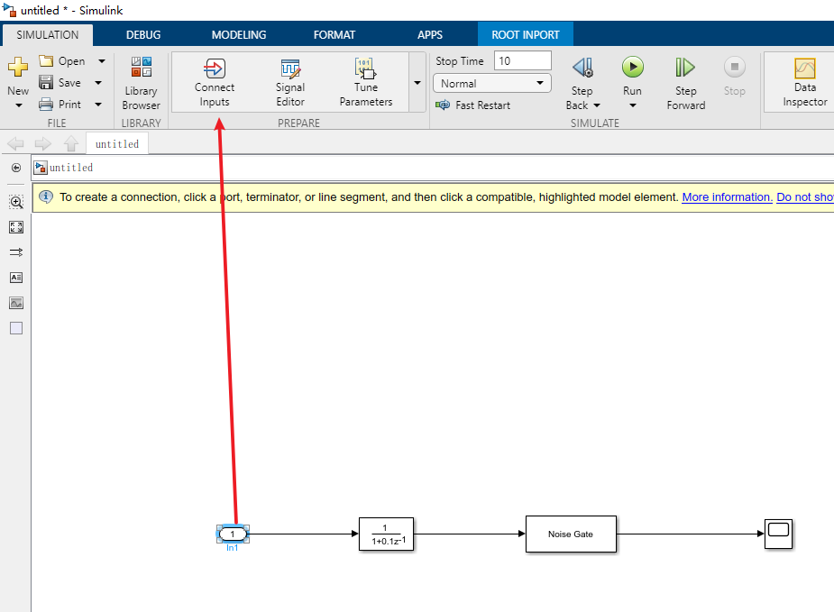Toggle the sample time display arrows icon
The height and width of the screenshot is (612, 834).
coord(16,252)
